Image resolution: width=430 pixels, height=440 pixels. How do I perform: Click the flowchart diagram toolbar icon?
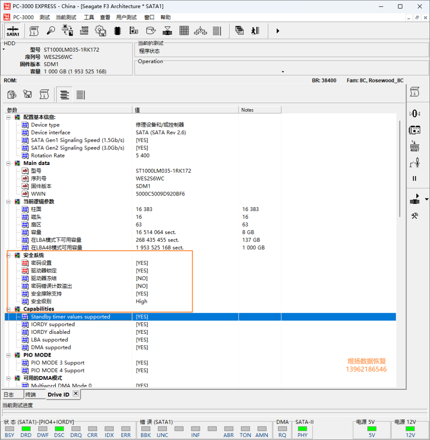[200, 31]
